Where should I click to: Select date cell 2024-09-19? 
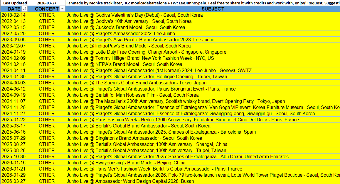click(x=14, y=95)
